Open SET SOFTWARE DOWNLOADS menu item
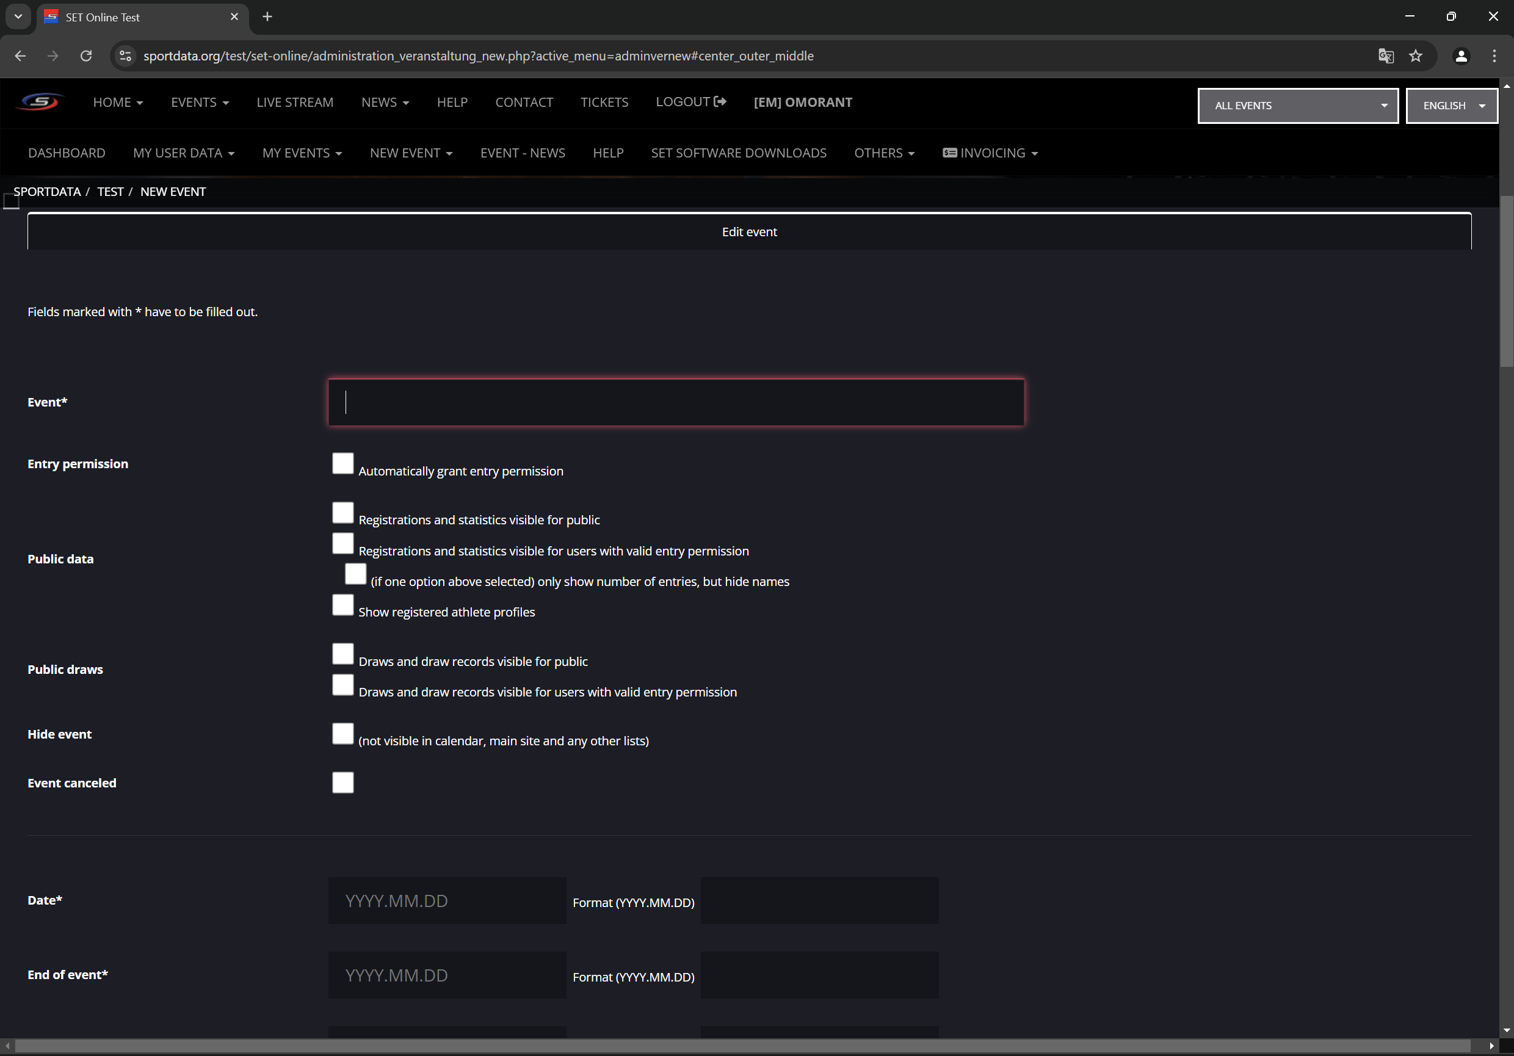 [x=739, y=153]
